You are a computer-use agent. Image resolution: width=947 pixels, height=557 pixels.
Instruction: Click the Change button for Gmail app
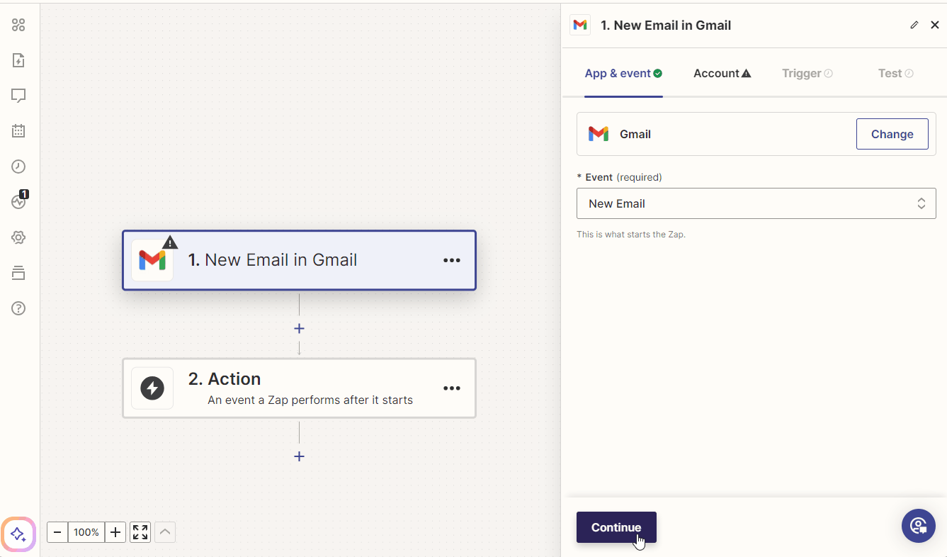[892, 134]
